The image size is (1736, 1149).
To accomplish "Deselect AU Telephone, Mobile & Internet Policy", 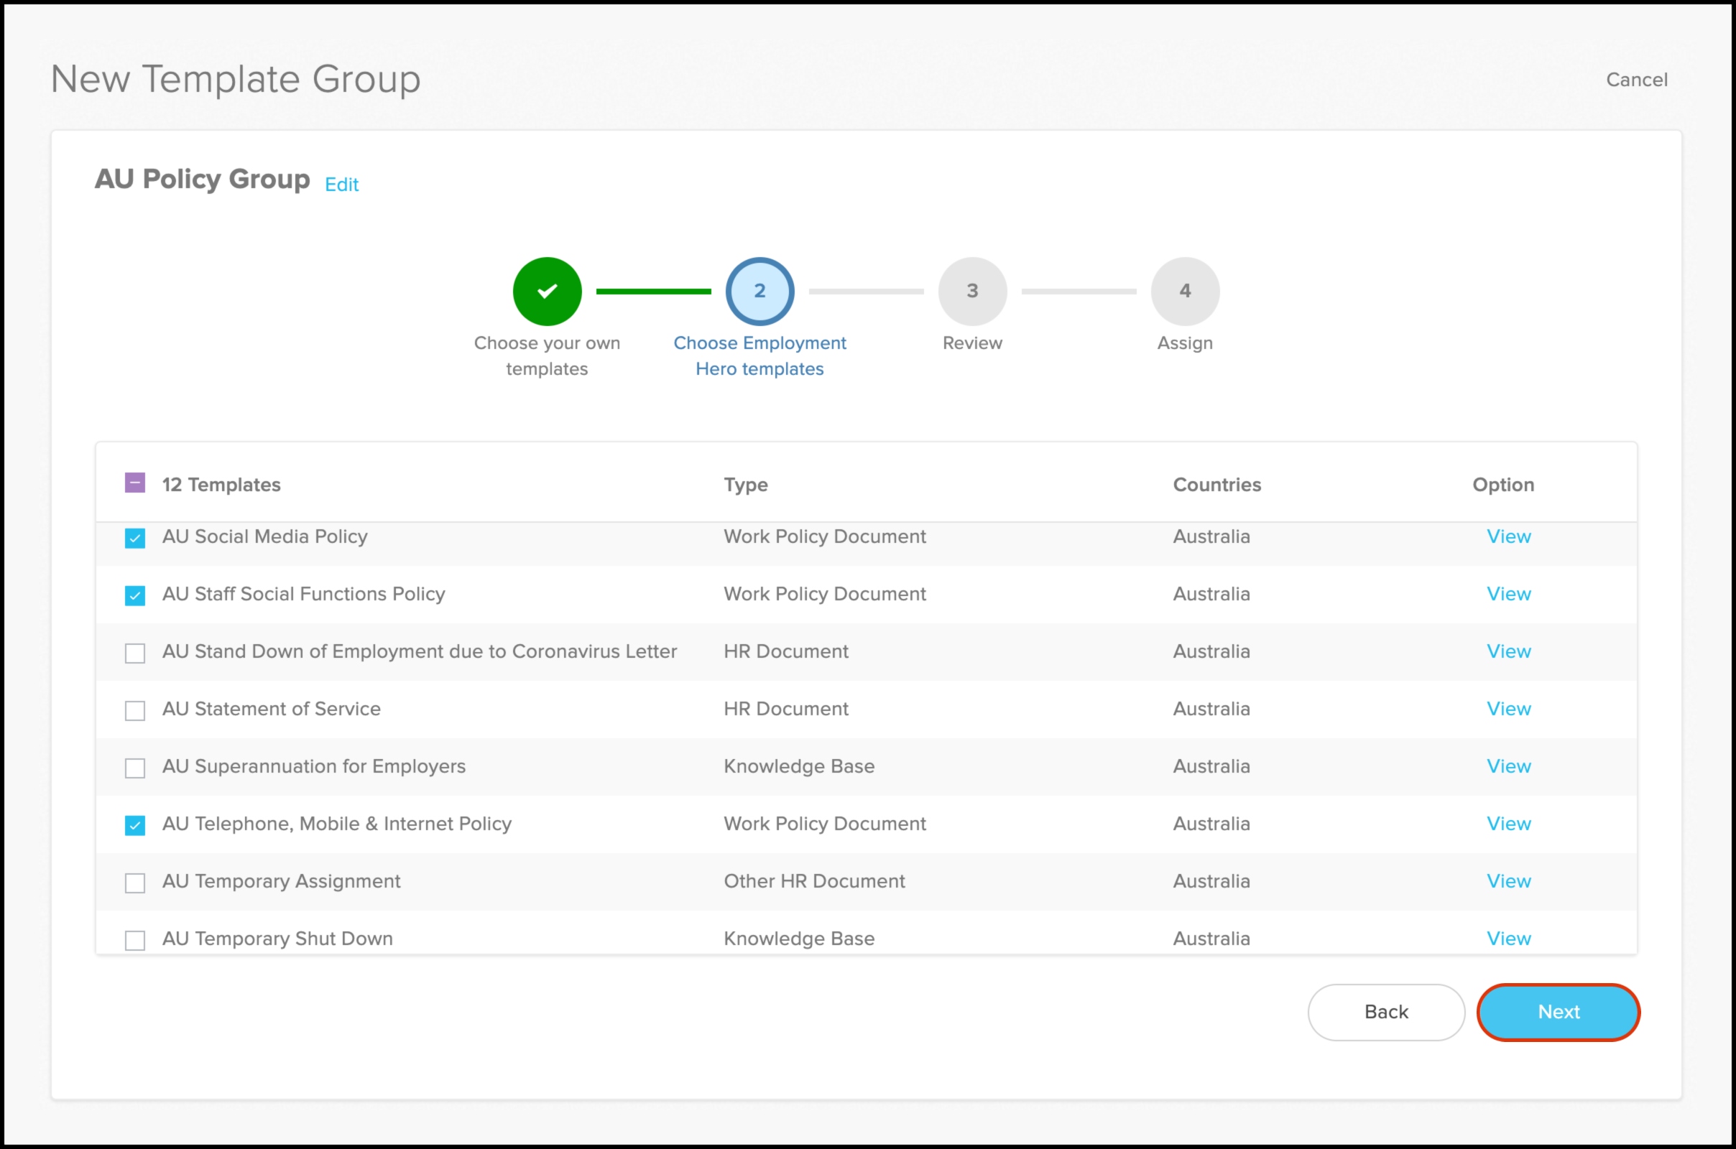I will tap(135, 825).
